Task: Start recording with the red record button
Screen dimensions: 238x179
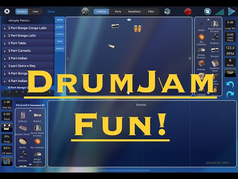Action: tap(188, 11)
